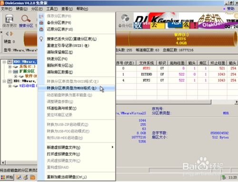The height and width of the screenshot is (182, 238).
Task: Click the 软件(E:) NTFS partition bar
Action: (x=181, y=39)
